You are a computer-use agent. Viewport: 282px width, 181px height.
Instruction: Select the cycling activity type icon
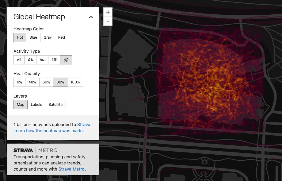tap(30, 60)
